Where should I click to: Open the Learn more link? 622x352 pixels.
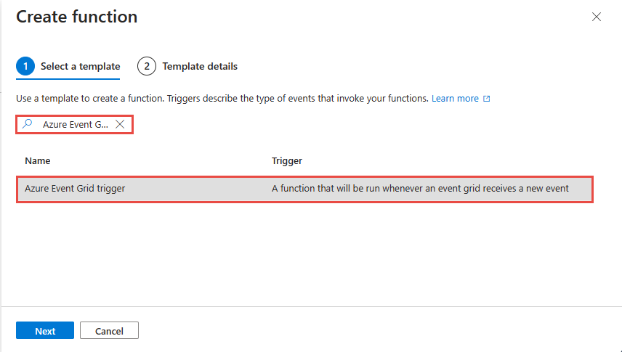tap(455, 98)
